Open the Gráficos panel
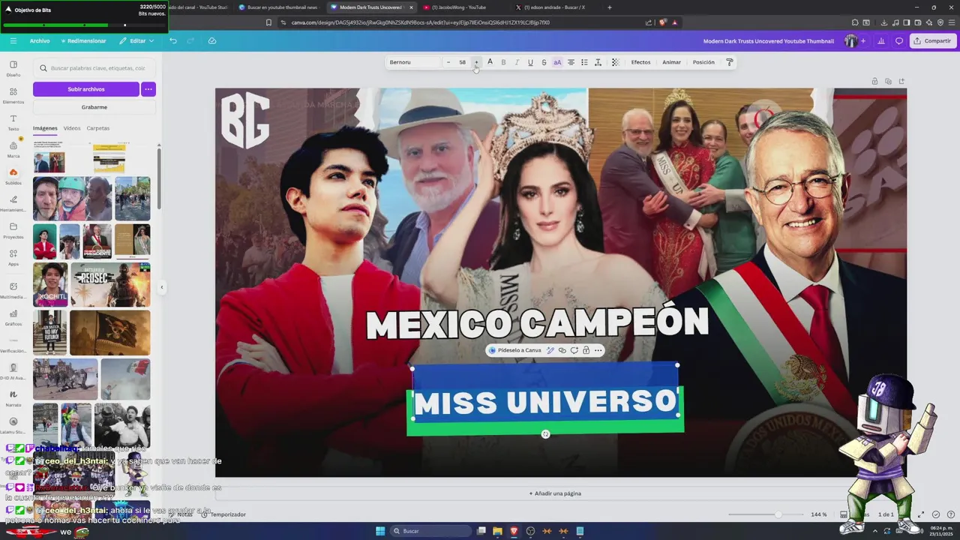The height and width of the screenshot is (540, 960). (13, 317)
